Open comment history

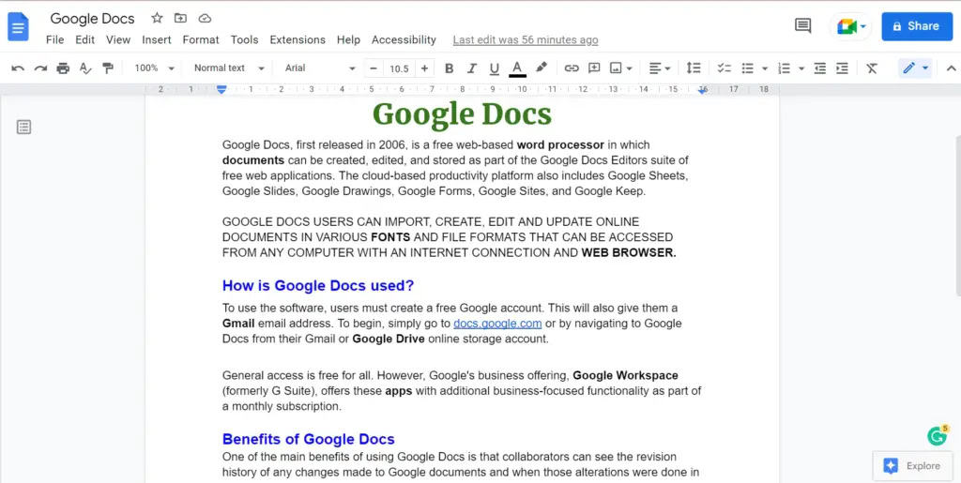point(803,25)
